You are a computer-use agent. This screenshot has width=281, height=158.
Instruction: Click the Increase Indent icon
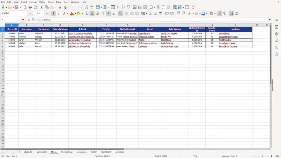coord(178,13)
